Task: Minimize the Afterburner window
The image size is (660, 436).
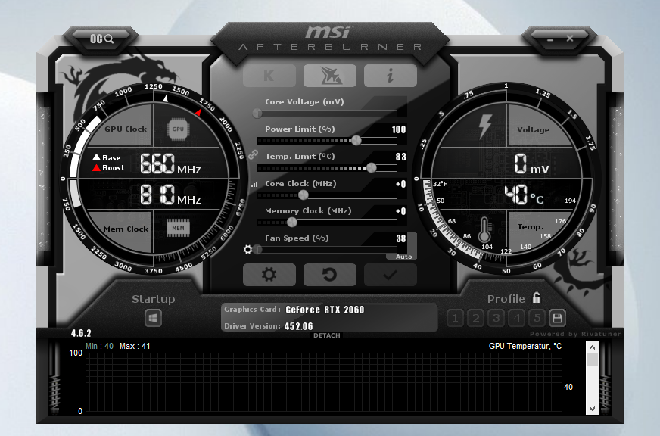Action: (550, 39)
